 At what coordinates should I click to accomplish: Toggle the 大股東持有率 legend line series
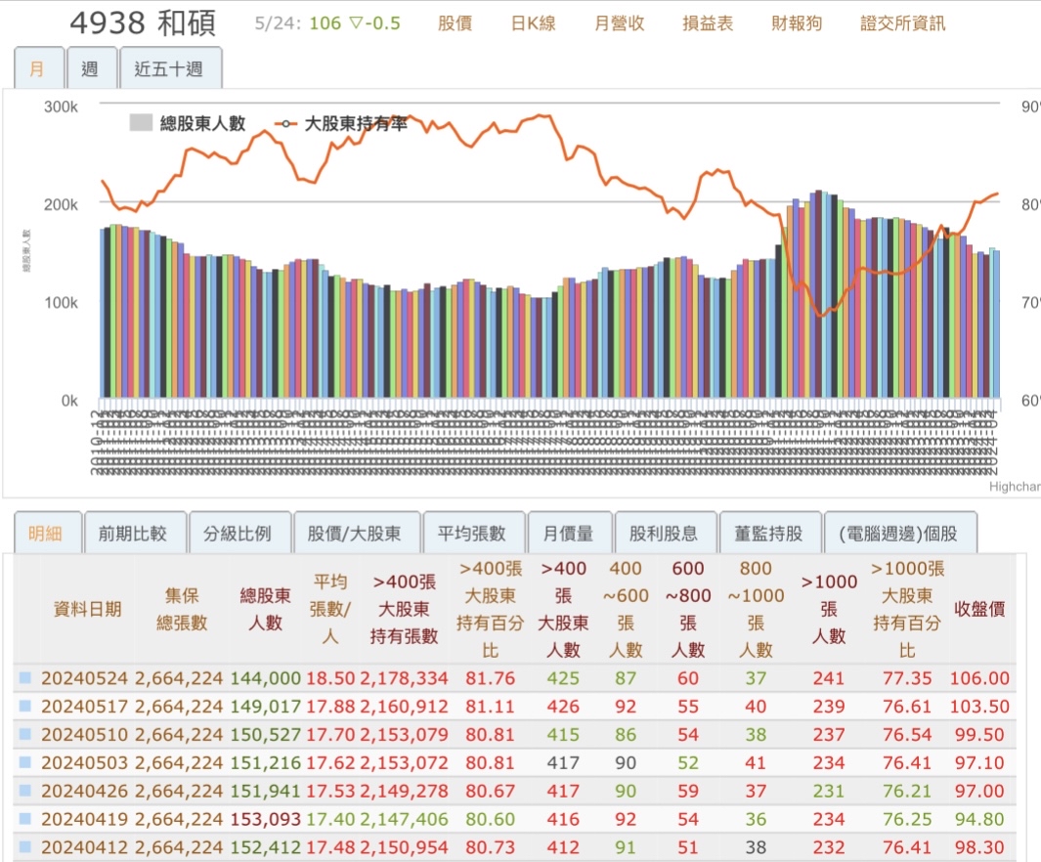click(x=341, y=124)
